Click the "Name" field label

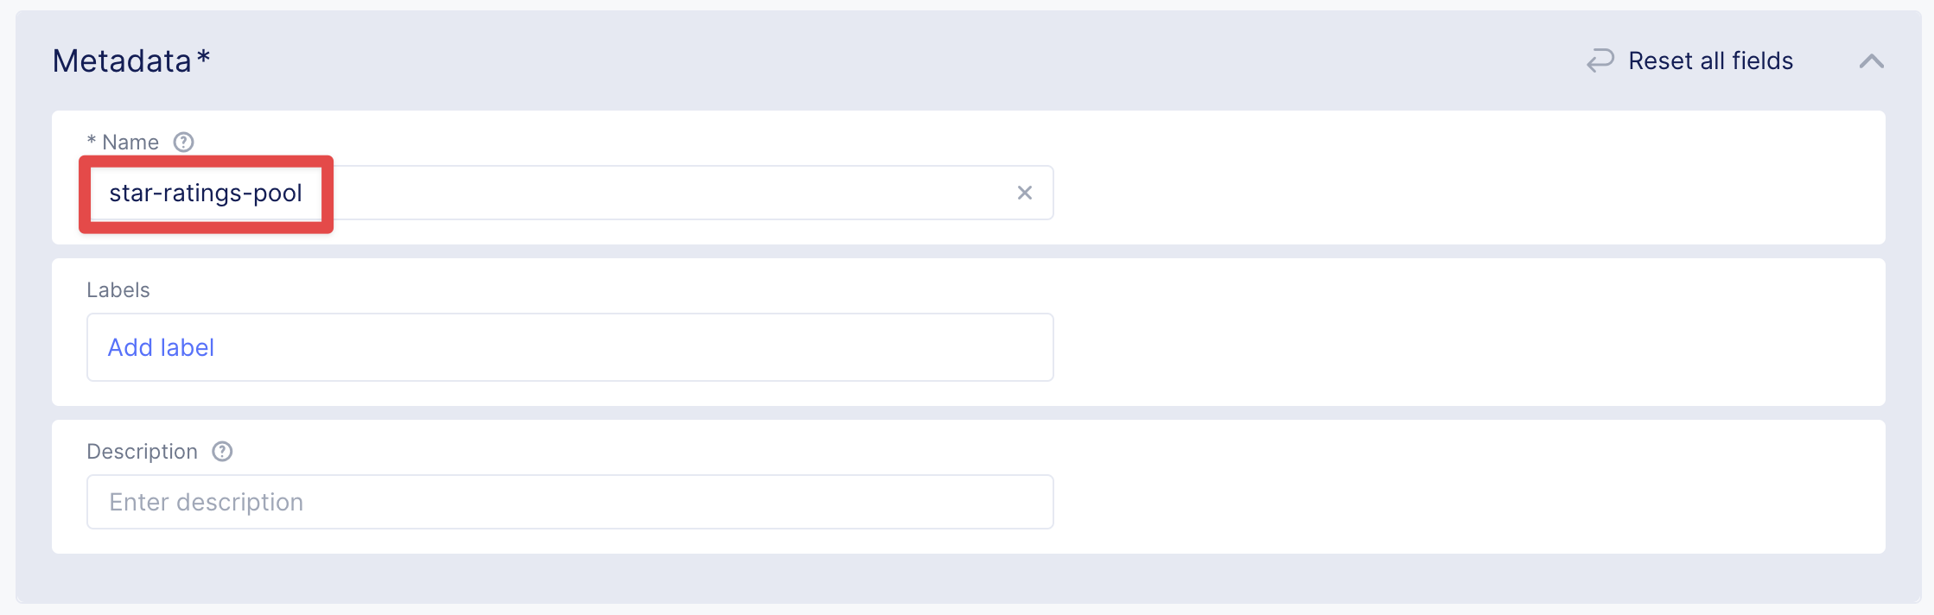pos(130,143)
